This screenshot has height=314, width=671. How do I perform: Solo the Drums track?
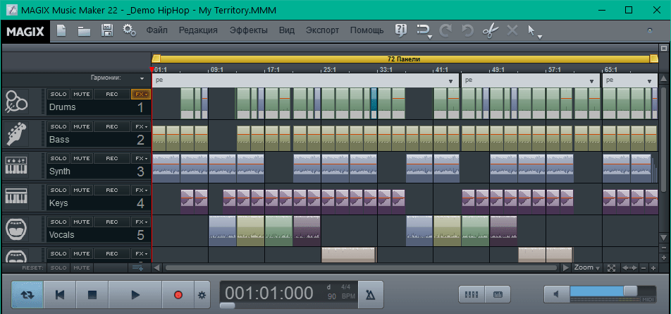coord(59,94)
